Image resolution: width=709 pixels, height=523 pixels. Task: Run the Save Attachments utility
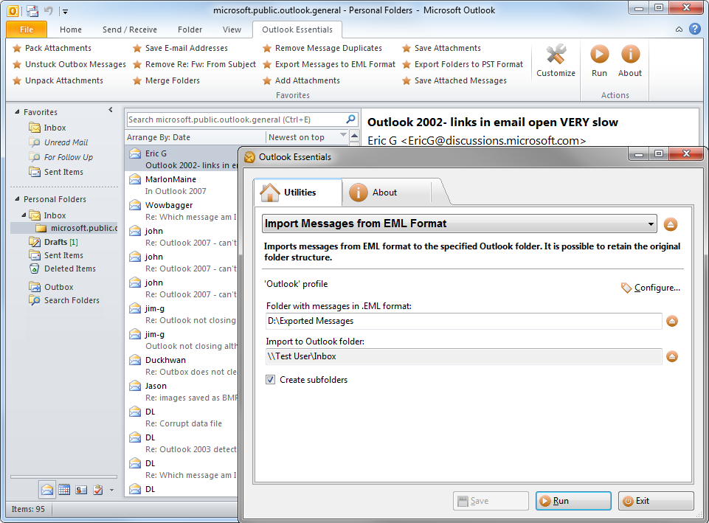pyautogui.click(x=441, y=48)
